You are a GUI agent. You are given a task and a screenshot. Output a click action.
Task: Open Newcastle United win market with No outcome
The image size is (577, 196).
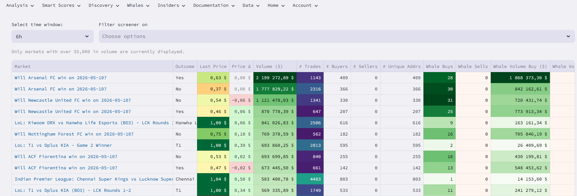[x=73, y=100]
